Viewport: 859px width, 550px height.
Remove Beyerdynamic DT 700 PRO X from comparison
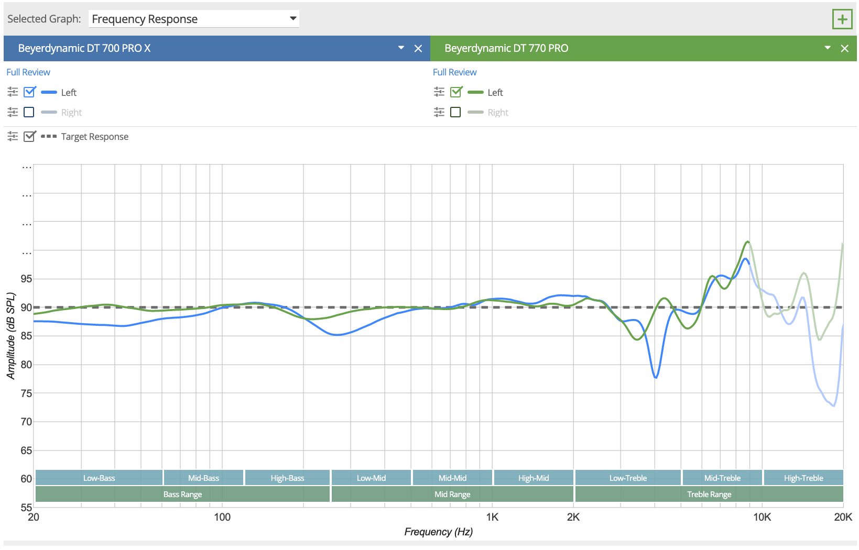click(x=418, y=48)
